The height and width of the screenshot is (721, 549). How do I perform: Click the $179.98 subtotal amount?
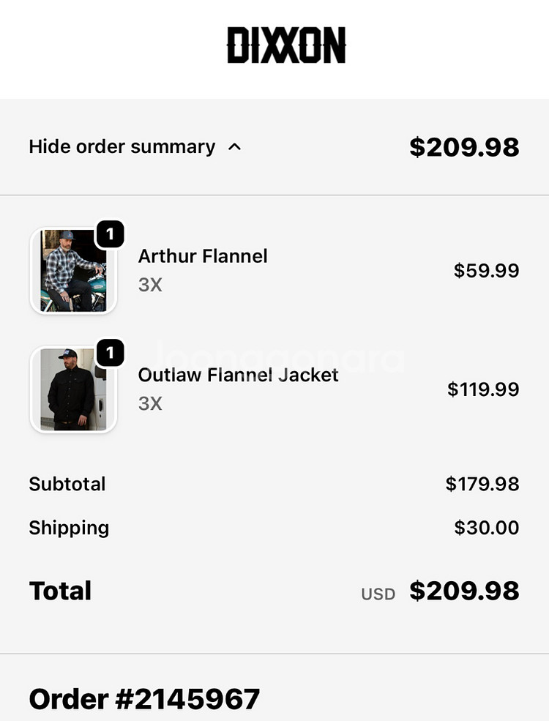(x=482, y=484)
